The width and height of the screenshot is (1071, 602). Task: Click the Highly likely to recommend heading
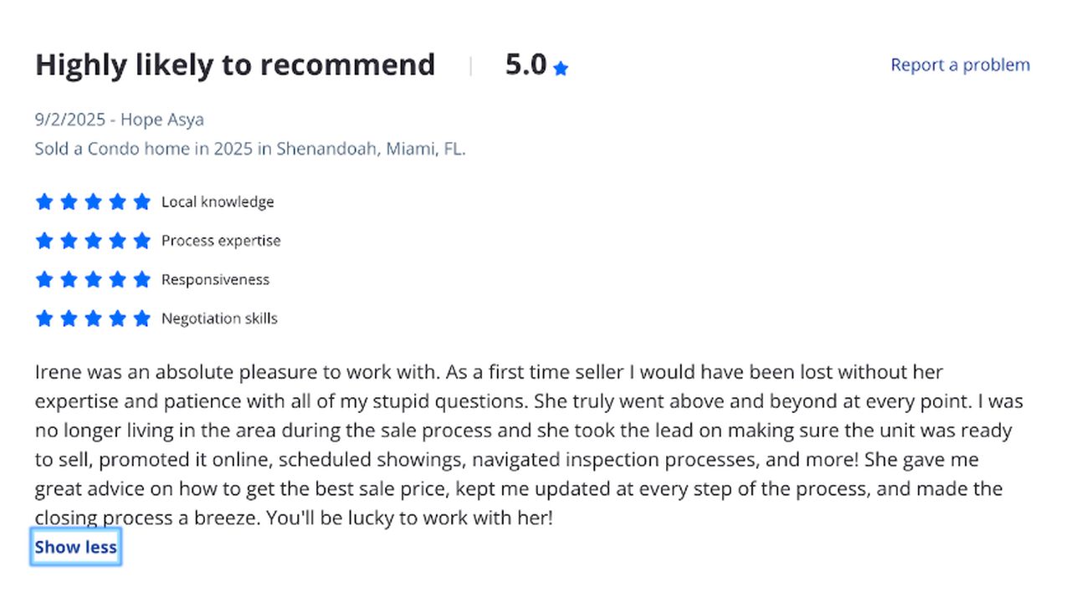[x=235, y=65]
